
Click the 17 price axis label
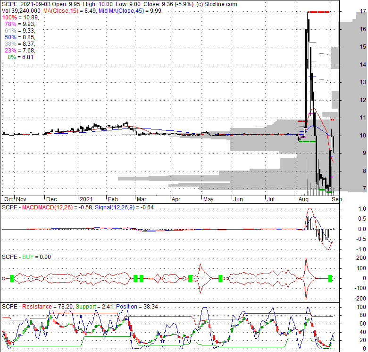[x=363, y=11]
